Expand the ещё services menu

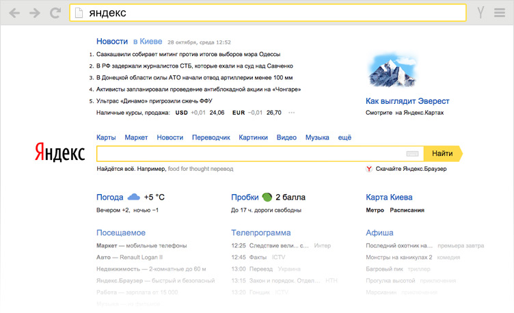344,137
